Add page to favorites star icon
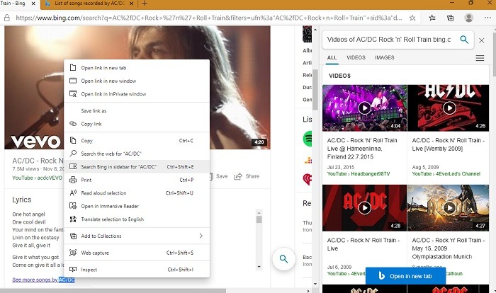This screenshot has height=293, width=496. point(412,18)
